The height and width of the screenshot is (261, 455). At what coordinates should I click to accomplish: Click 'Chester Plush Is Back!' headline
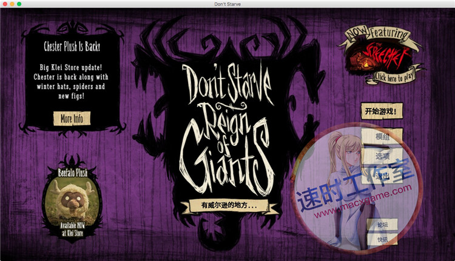click(x=72, y=47)
